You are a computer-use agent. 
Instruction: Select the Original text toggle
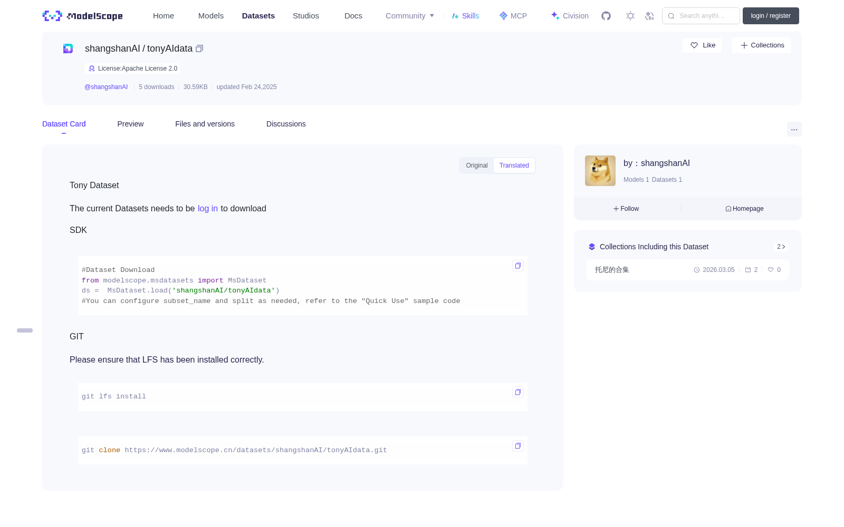click(x=477, y=165)
